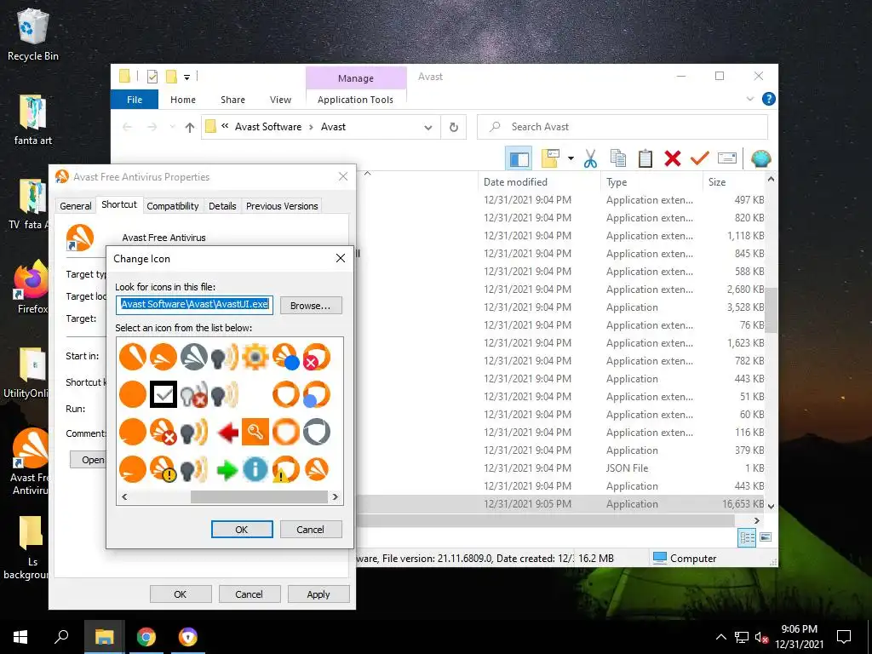872x654 pixels.
Task: Choose the orange key icon
Action: [x=255, y=432]
